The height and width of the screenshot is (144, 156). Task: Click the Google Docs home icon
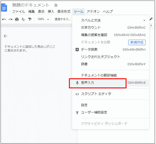[x=4, y=8]
